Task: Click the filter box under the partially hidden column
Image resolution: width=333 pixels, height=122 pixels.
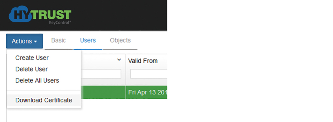Action: pos(101,74)
